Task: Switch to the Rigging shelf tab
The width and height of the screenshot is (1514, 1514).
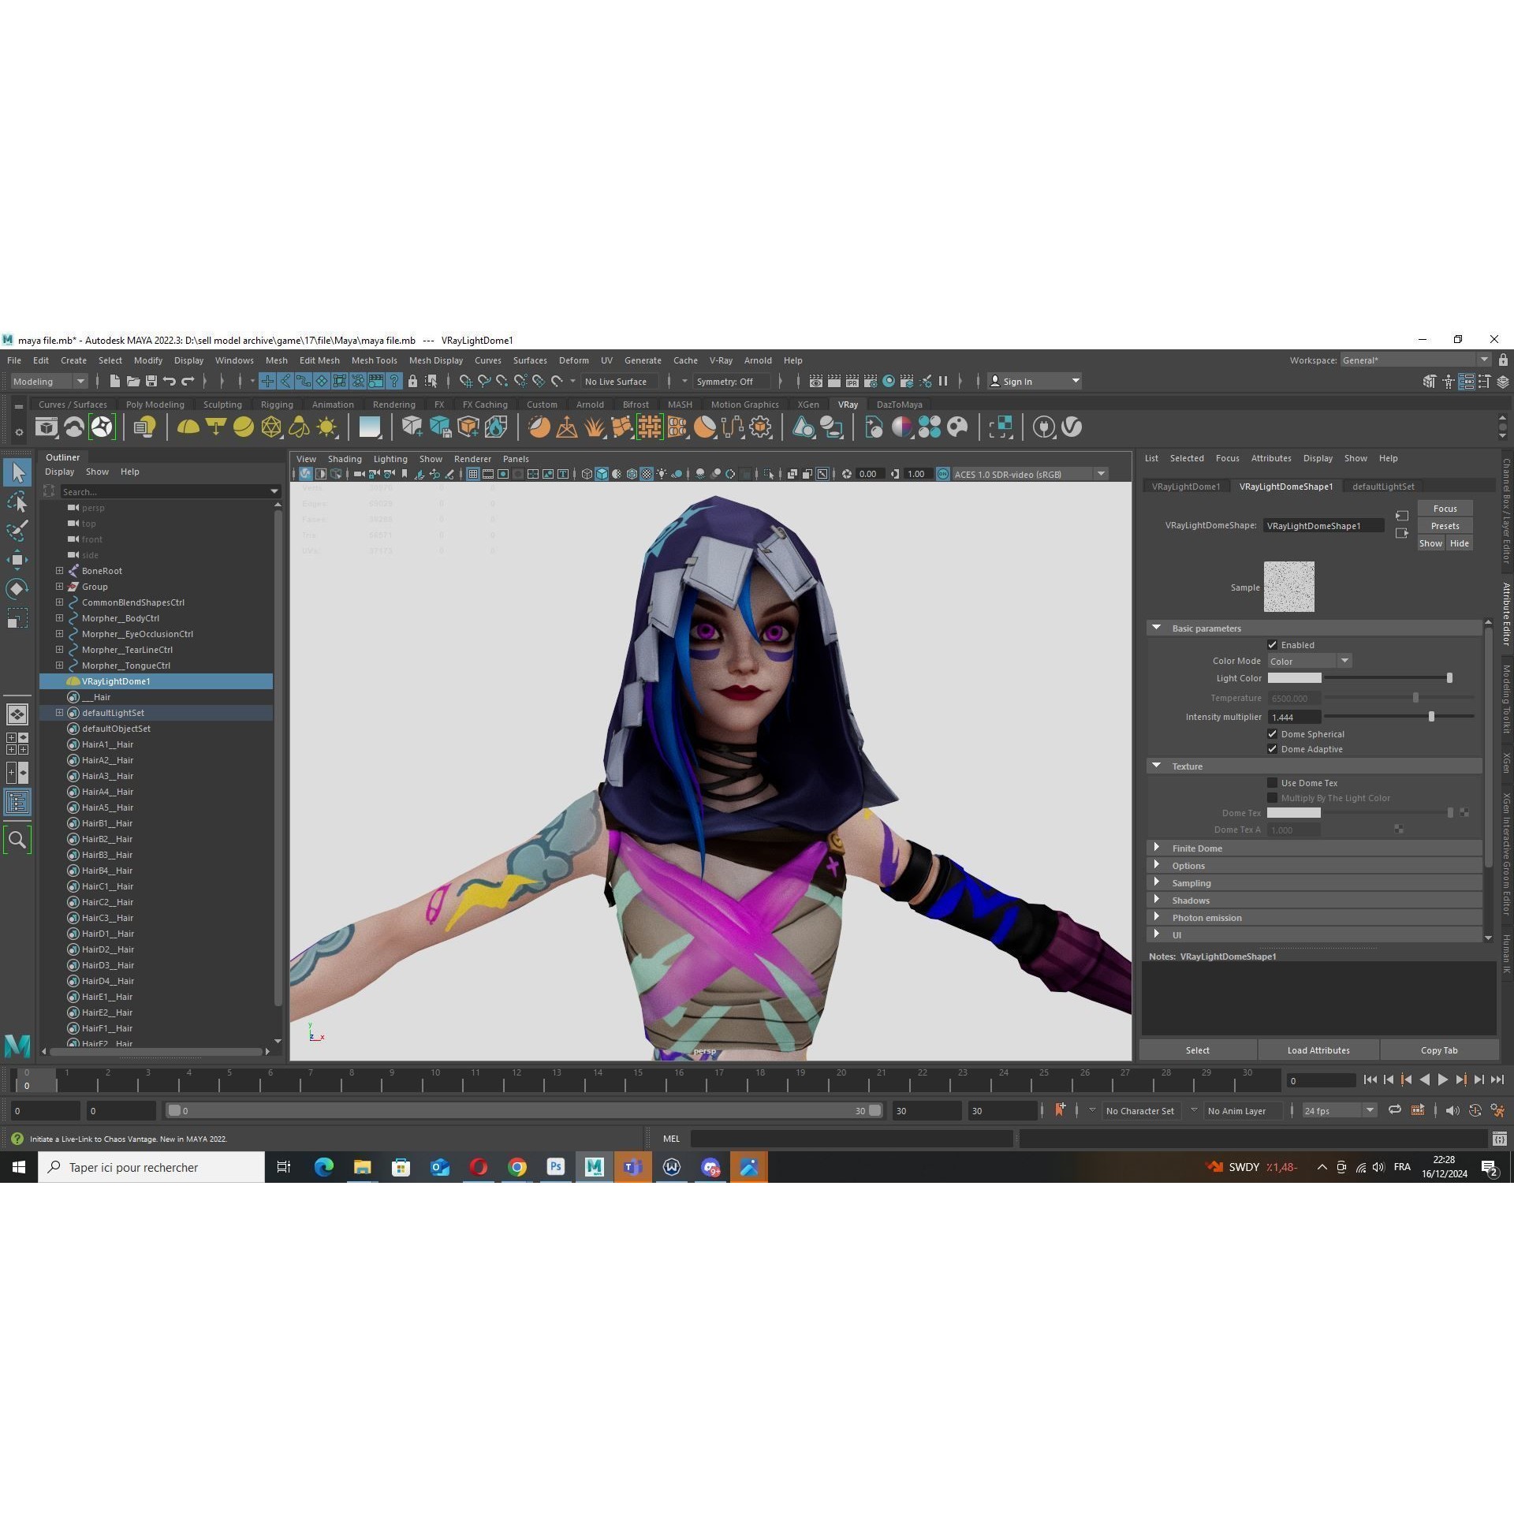Action: coord(277,405)
